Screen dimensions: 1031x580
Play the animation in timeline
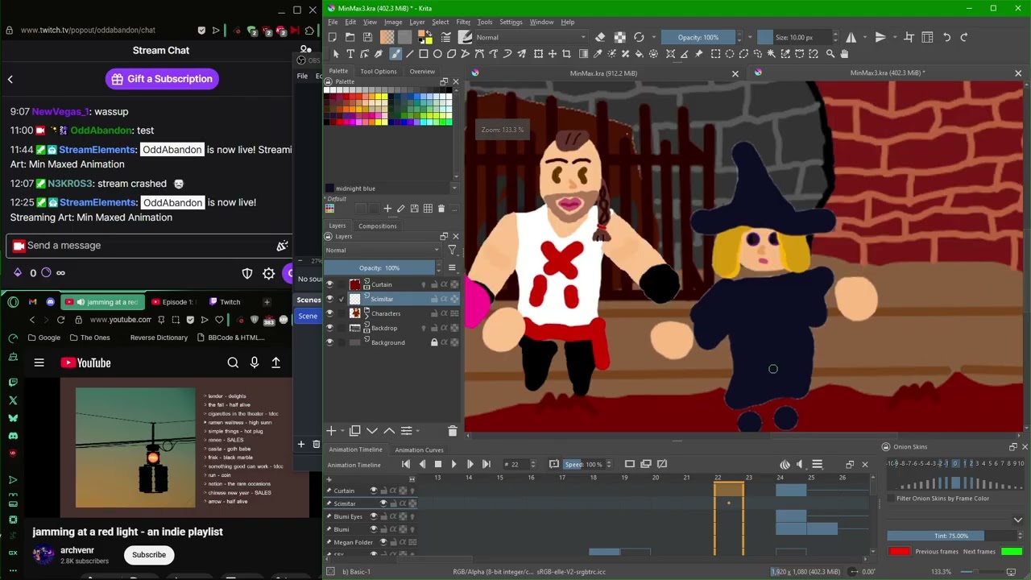[x=453, y=464]
